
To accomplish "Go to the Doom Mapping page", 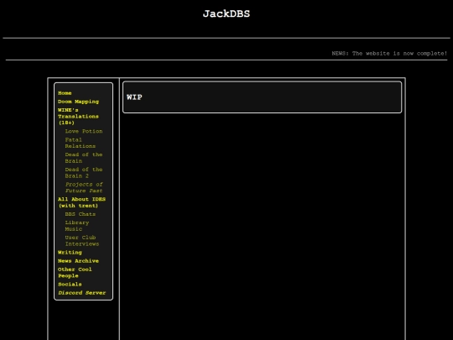I will (x=78, y=102).
